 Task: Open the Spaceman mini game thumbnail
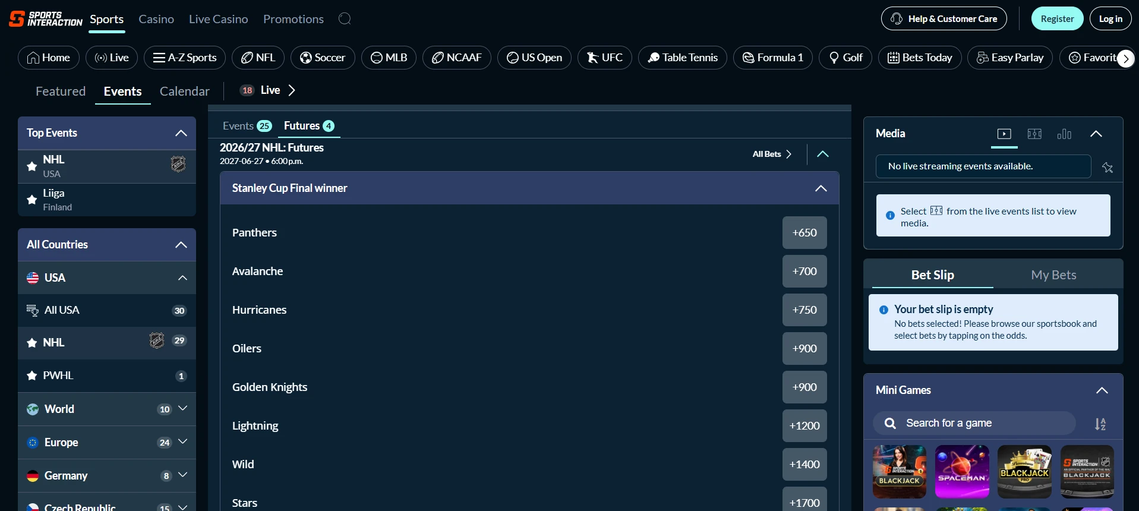(x=962, y=471)
